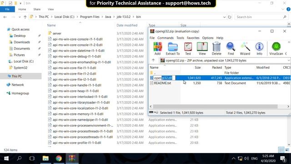
Task: Open the volume speaker tray icon
Action: tap(246, 159)
